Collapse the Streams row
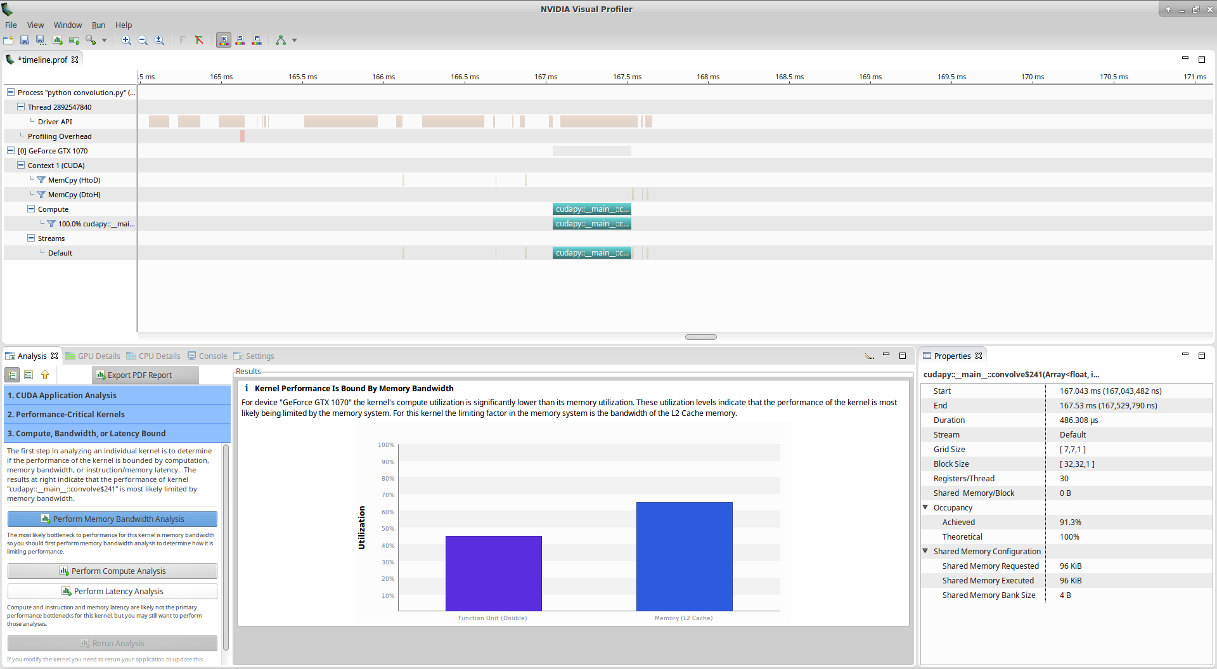 tap(31, 238)
